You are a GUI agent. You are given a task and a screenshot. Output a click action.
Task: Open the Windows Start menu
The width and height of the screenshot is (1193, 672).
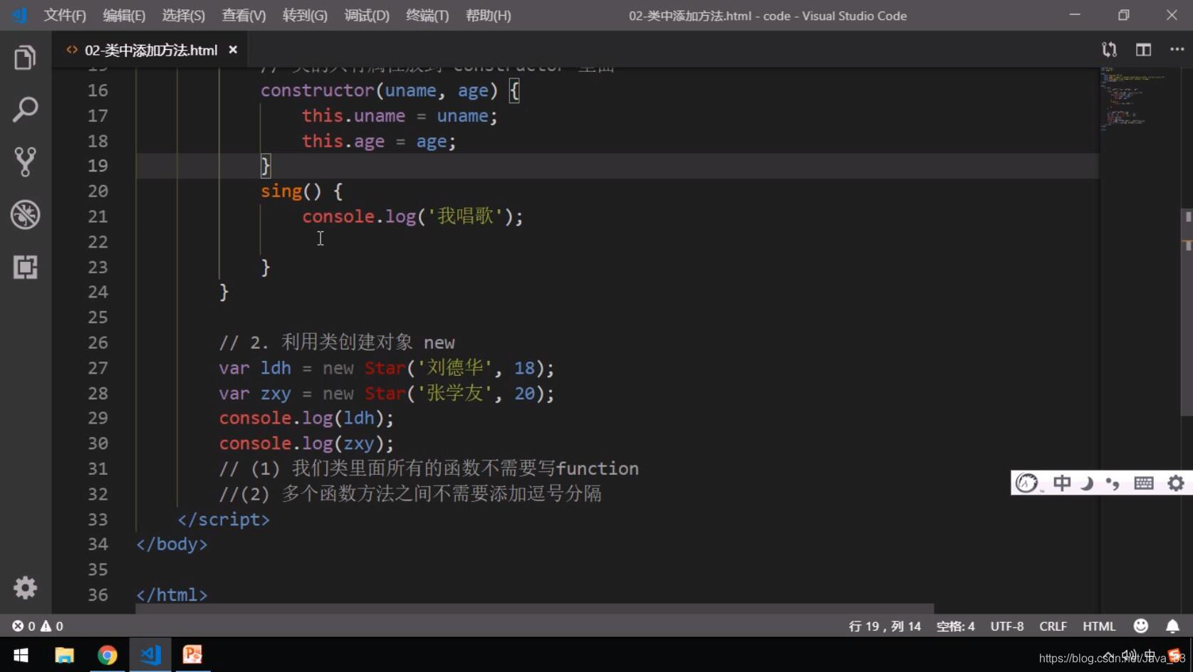(x=21, y=654)
